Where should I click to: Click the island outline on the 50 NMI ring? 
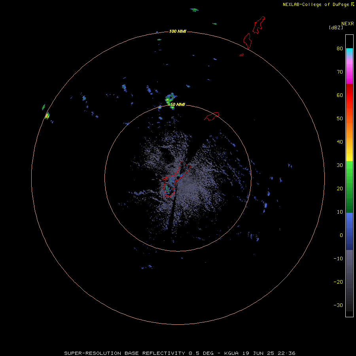point(212,116)
